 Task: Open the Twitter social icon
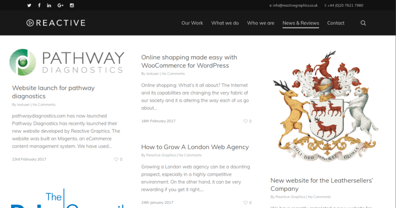click(x=29, y=5)
